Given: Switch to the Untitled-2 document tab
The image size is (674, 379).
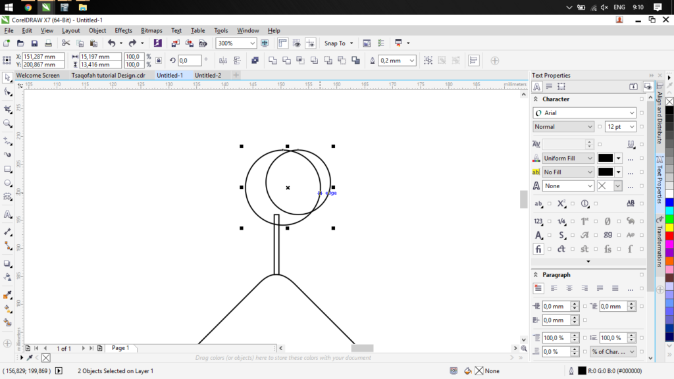Looking at the screenshot, I should pyautogui.click(x=208, y=75).
